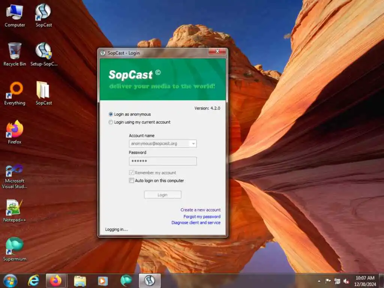Open Forgot my password link
This screenshot has width=384, height=288.
click(x=202, y=216)
